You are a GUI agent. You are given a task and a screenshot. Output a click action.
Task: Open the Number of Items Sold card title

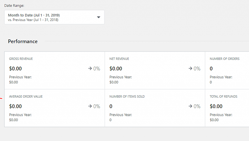[x=127, y=96]
